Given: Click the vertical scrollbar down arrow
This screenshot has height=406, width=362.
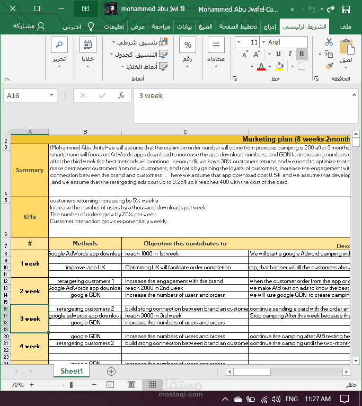Looking at the screenshot, I should pyautogui.click(x=356, y=360).
